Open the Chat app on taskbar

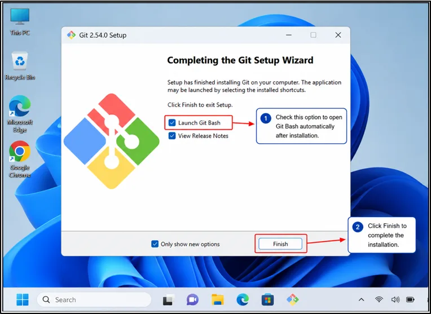click(x=192, y=299)
